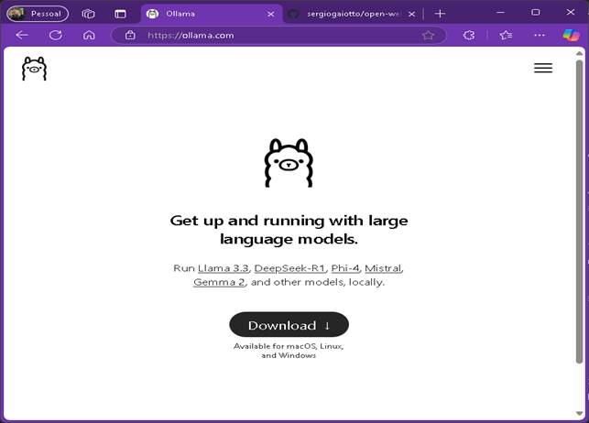Select the text 'Available for macOS, Linux,'
This screenshot has width=589, height=423.
289,346
